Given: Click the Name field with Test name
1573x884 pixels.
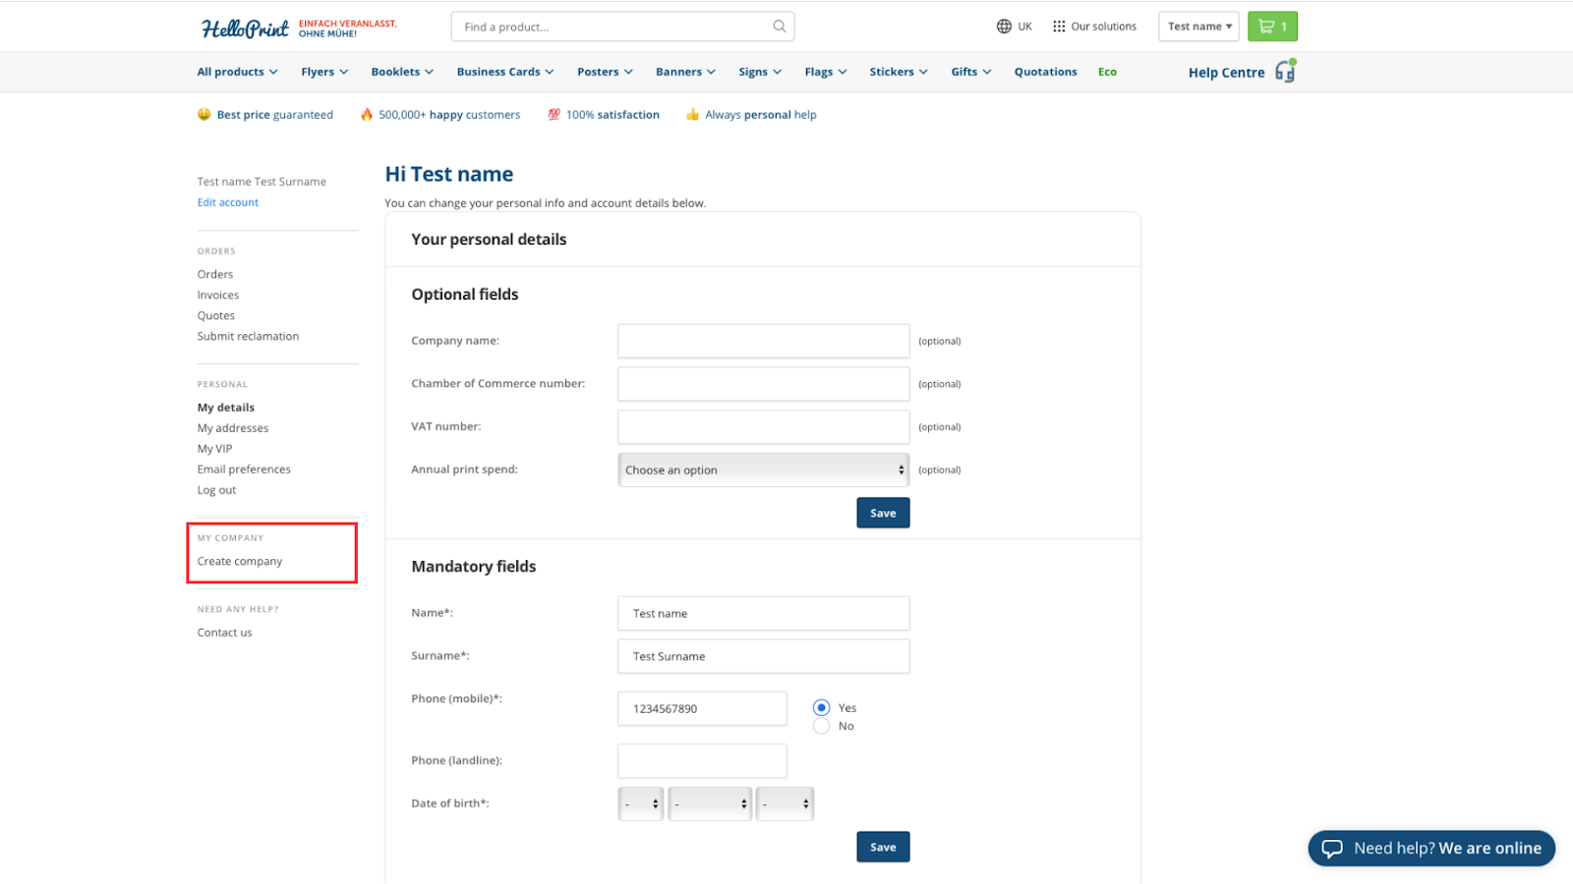Looking at the screenshot, I should pyautogui.click(x=764, y=613).
